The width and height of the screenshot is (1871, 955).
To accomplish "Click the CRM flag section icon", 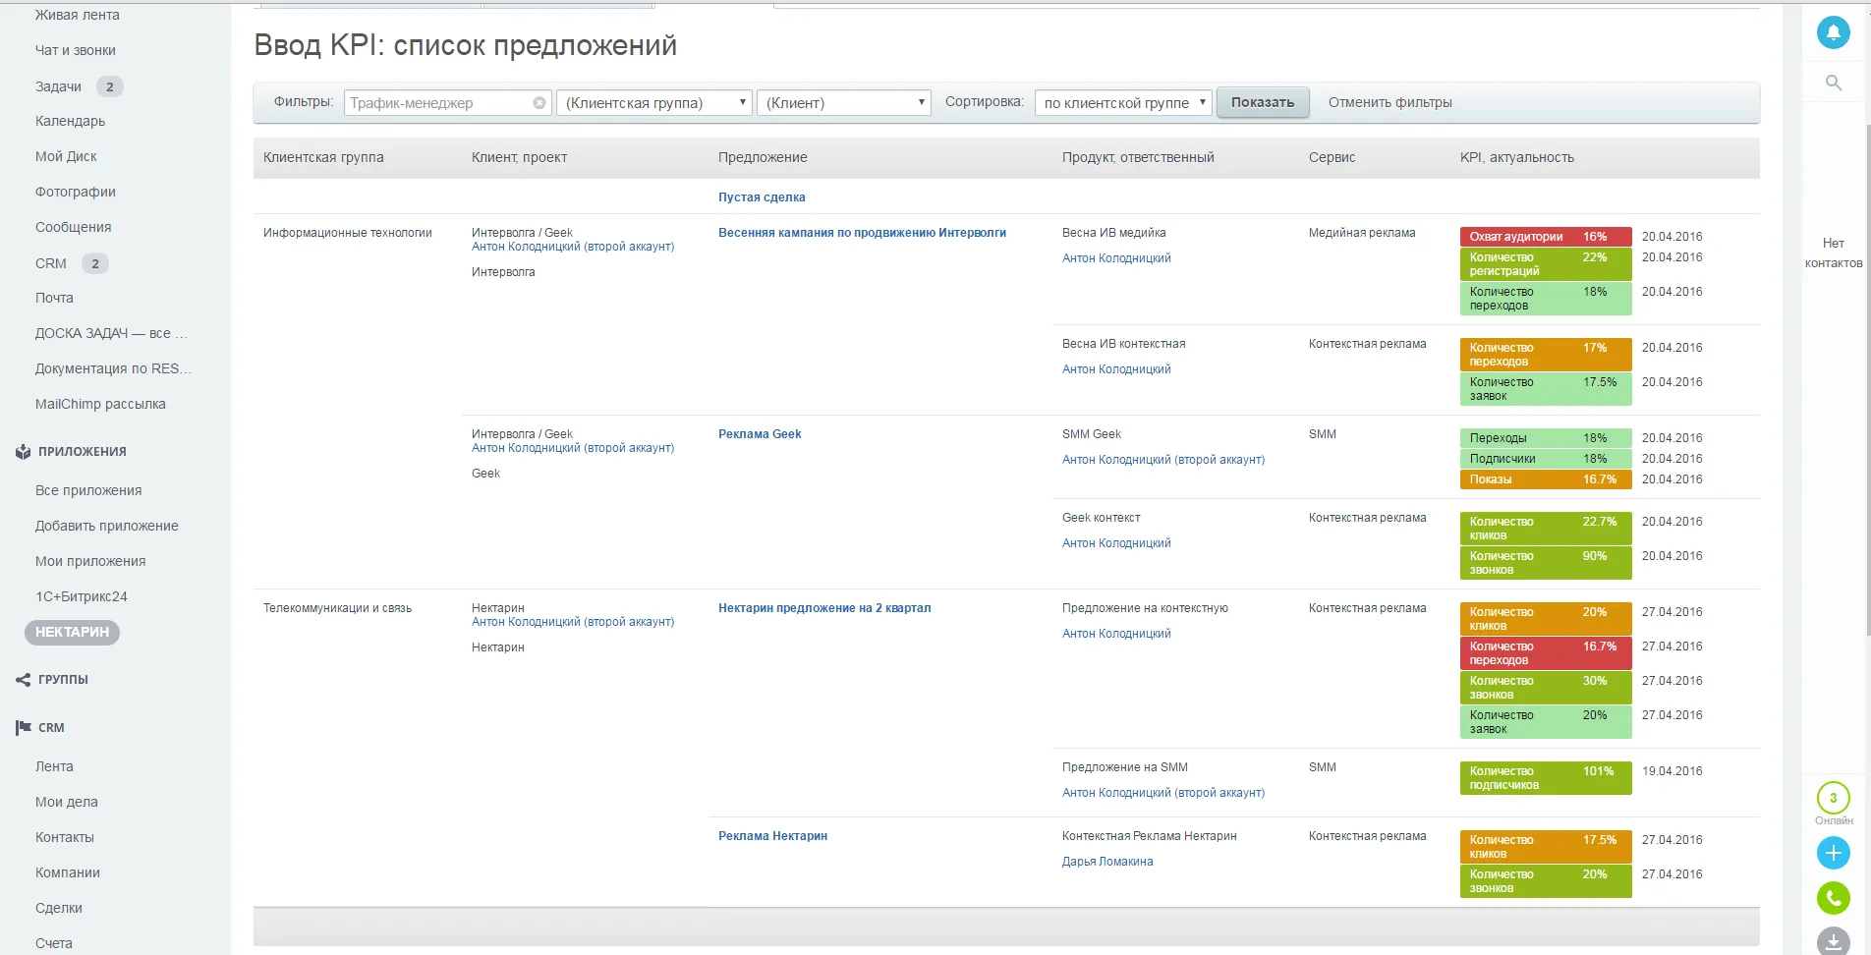I will (x=24, y=728).
